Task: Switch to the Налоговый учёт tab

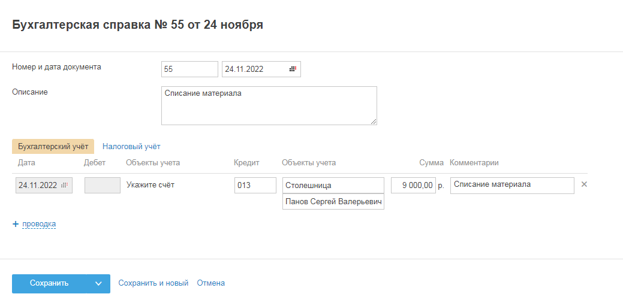Action: click(x=131, y=146)
